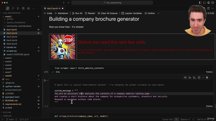Go back with the navigation arrow
The width and height of the screenshot is (216, 121).
coord(64,3)
